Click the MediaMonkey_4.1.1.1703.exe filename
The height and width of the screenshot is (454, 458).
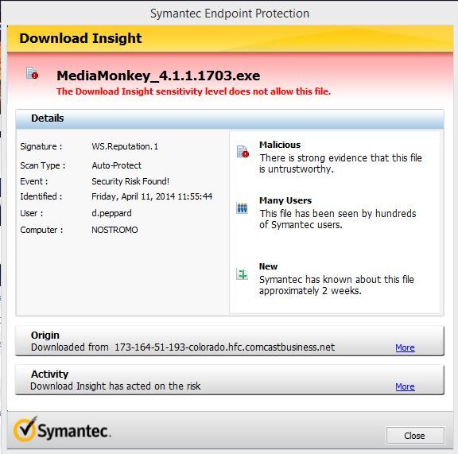pyautogui.click(x=158, y=76)
